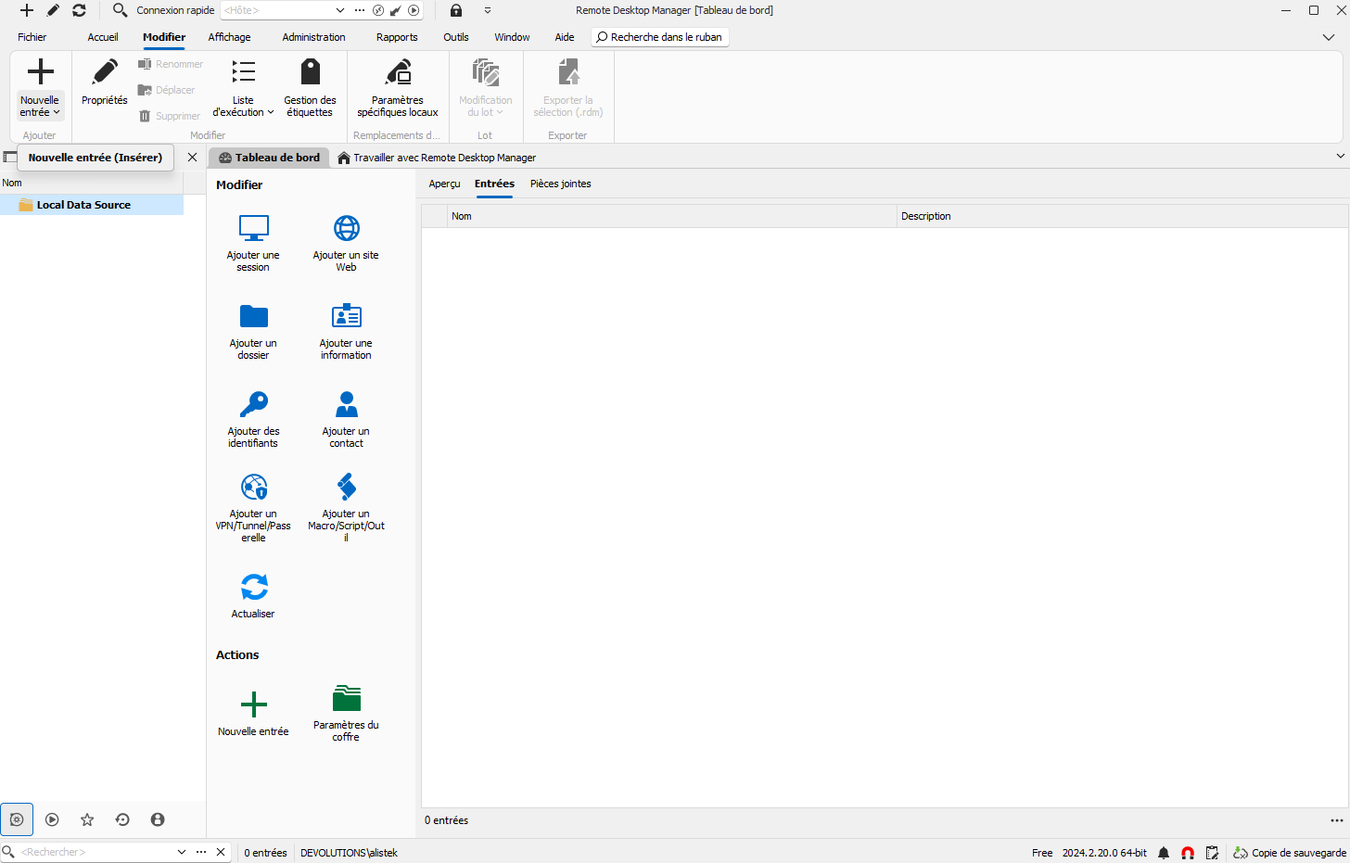Click the Ajouter une session monitor icon
Screen dimensions: 1350x863
point(253,228)
